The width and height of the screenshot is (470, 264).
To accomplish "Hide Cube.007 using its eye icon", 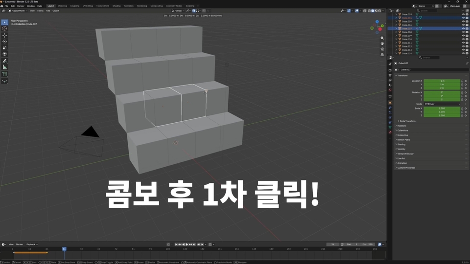I will tap(463, 28).
